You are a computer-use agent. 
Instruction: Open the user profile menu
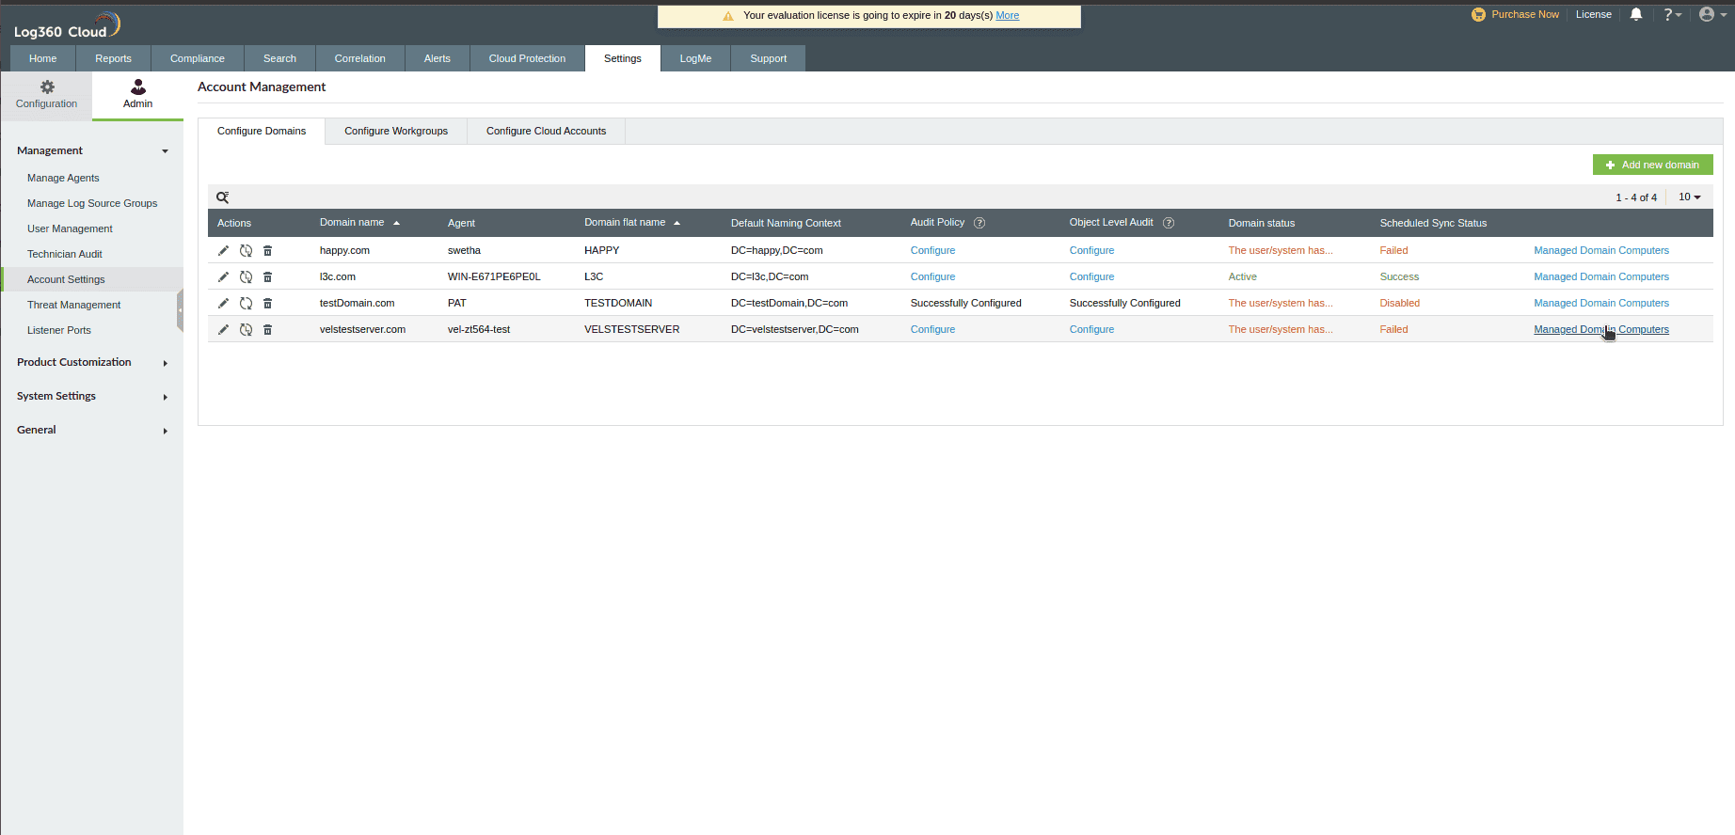(x=1712, y=14)
